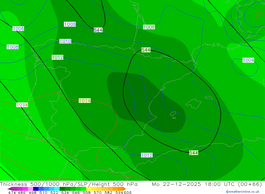Click the 1008 label below the white 1006
Viewport: 265px width, 194px height.
[12, 47]
